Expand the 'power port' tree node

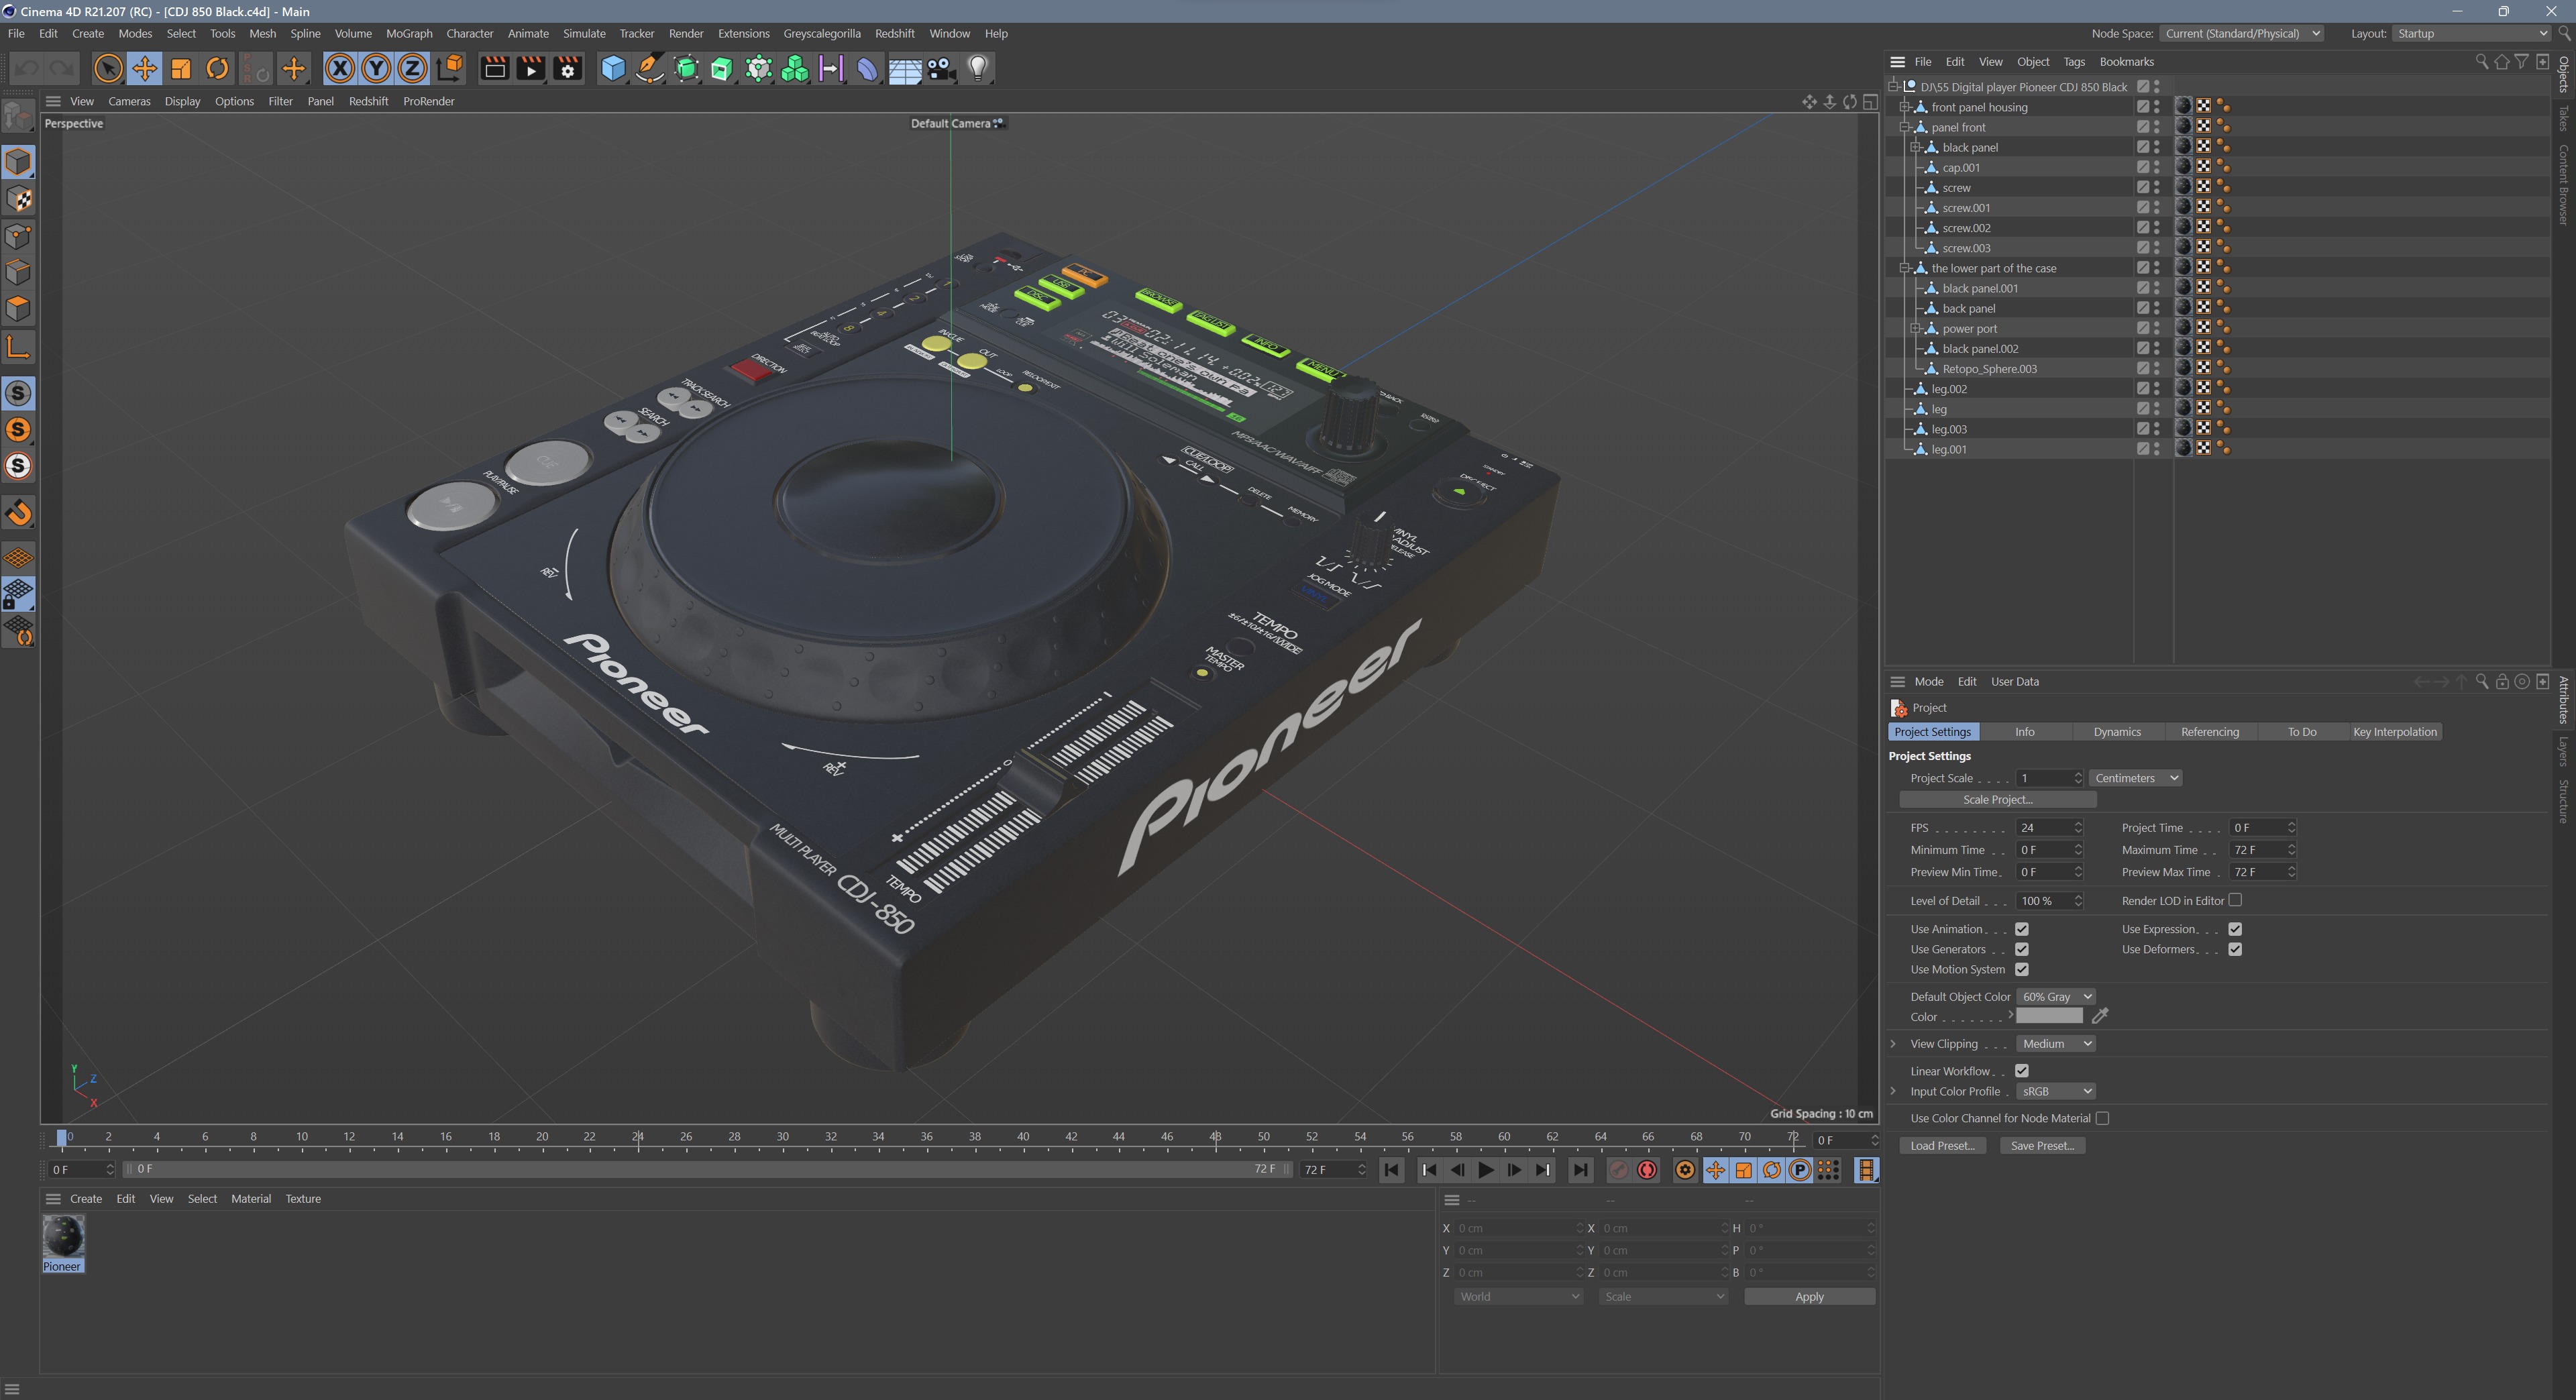pos(1916,329)
